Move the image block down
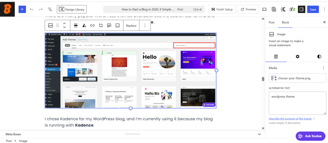 tap(64, 27)
